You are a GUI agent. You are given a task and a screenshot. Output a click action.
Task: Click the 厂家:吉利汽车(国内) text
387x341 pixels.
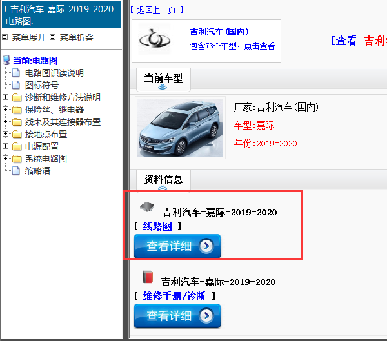(276, 108)
